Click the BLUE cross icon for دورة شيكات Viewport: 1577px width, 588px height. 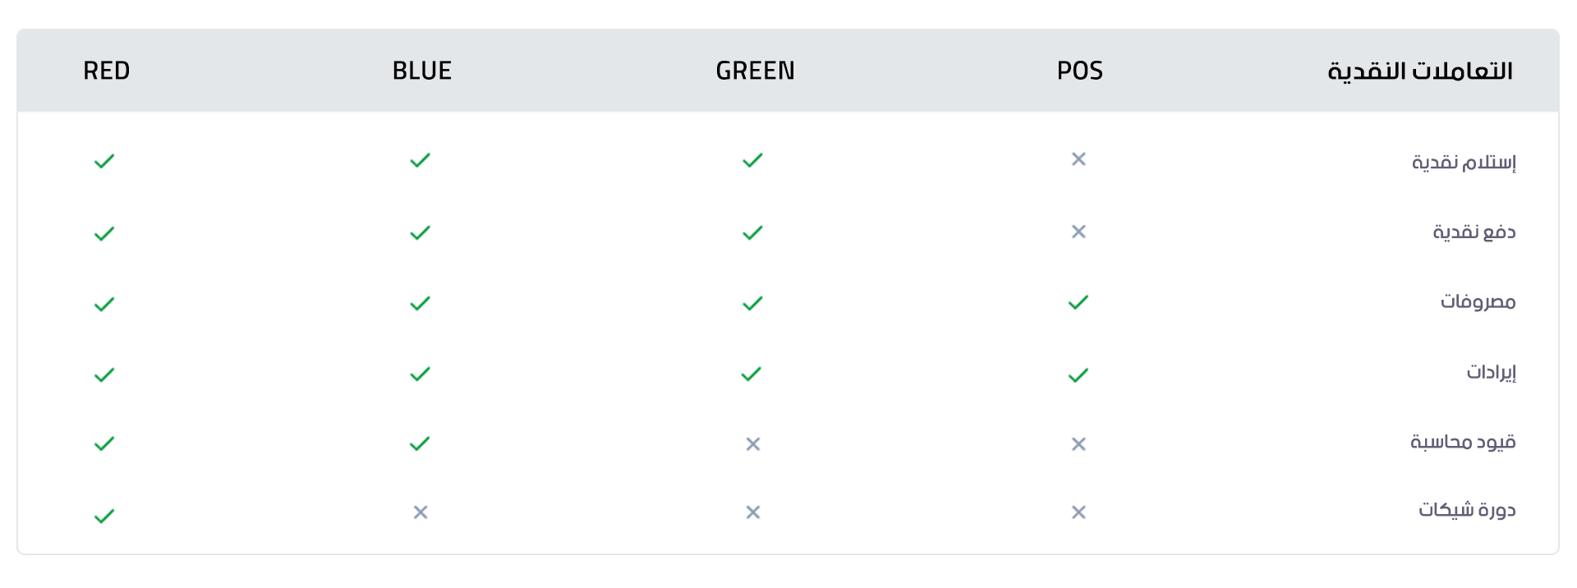pos(421,512)
